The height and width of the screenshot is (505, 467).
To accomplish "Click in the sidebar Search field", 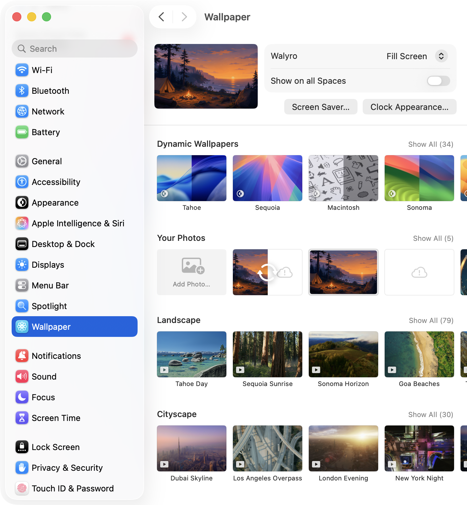I will pos(75,48).
